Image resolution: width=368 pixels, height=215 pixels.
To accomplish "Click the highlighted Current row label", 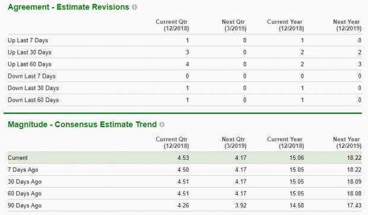I will pos(18,158).
